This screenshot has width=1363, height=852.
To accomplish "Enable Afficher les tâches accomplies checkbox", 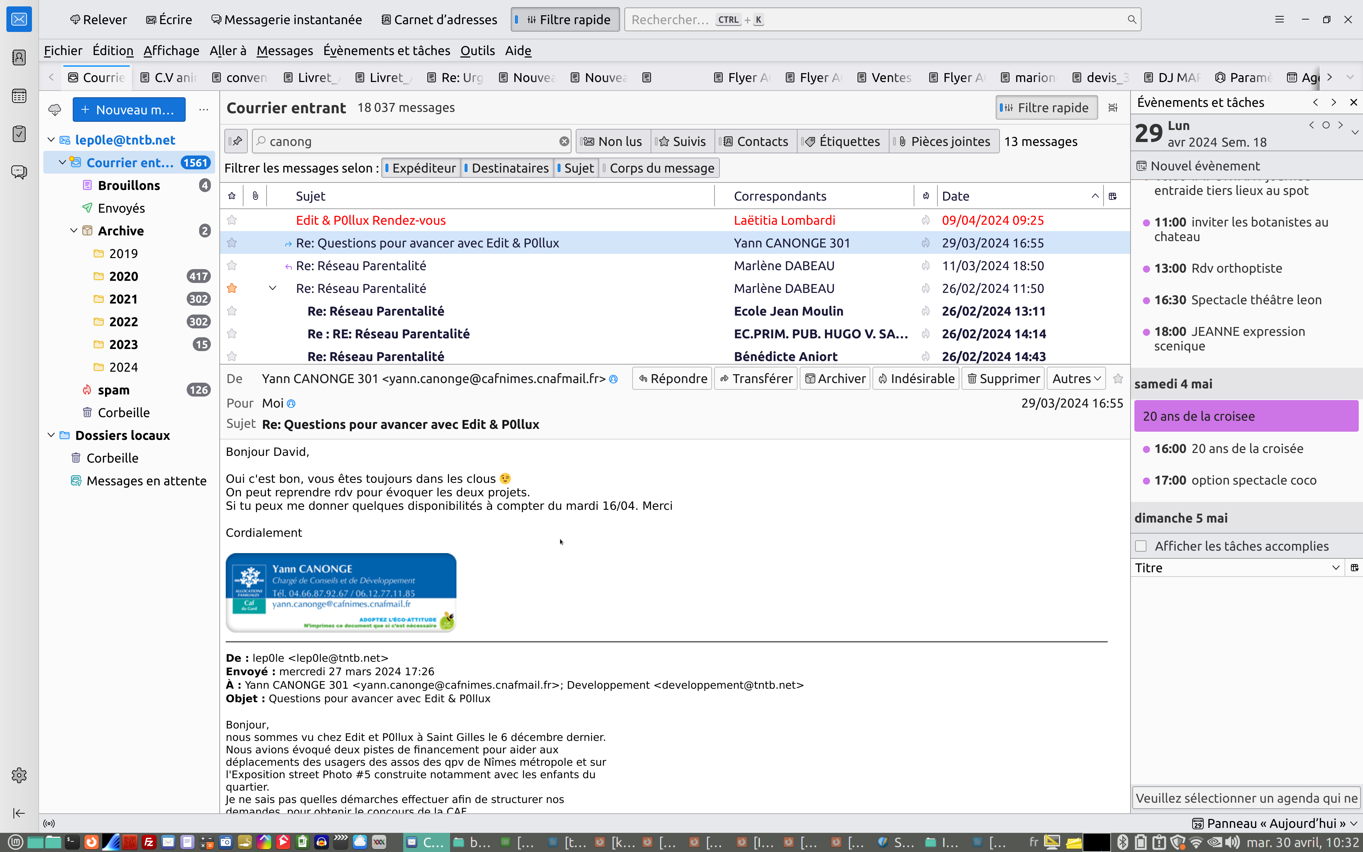I will click(1141, 546).
